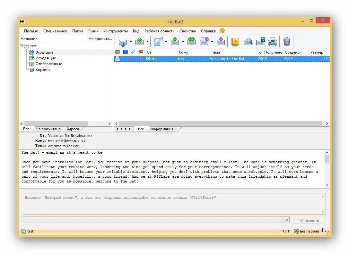Click the envelope status column header icon

118,52
